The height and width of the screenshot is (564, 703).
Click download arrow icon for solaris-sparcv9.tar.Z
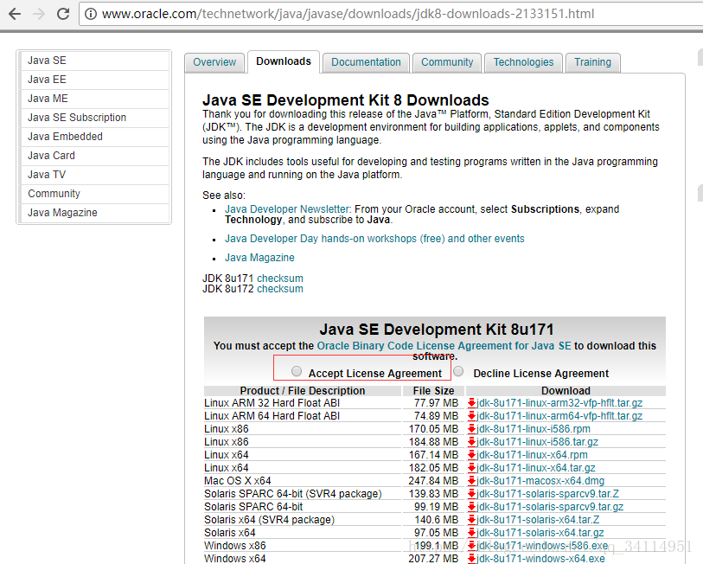471,494
